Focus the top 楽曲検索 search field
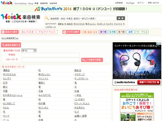162x121 pixels. (x=83, y=18)
